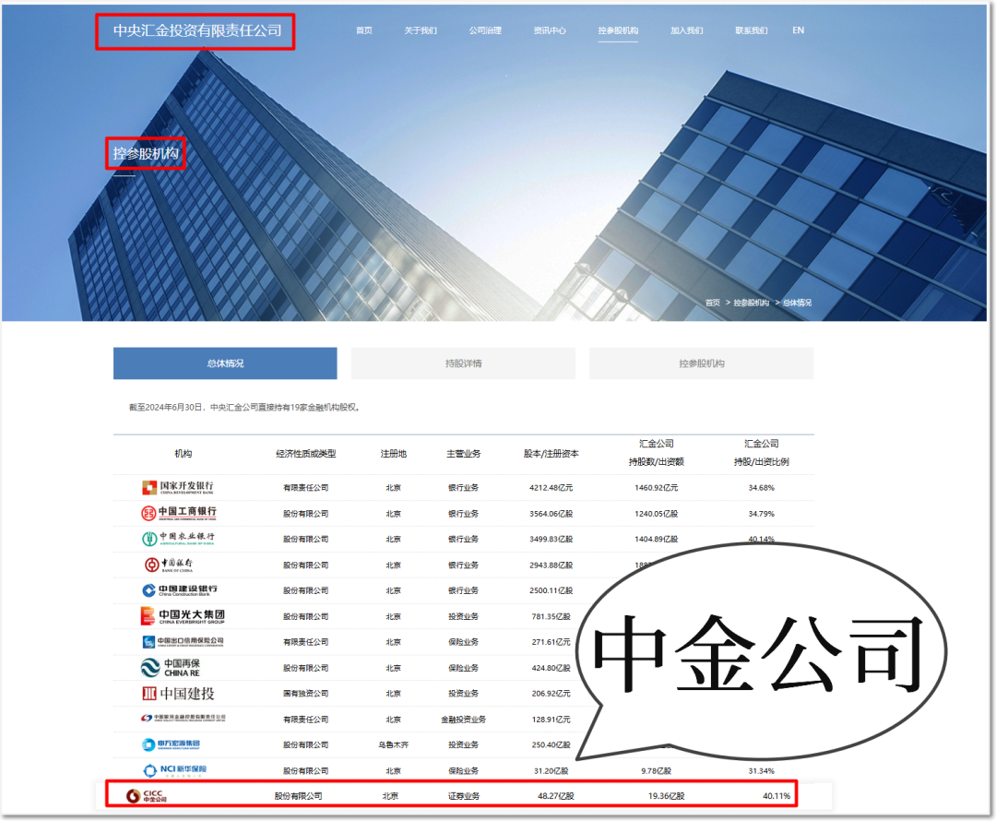The image size is (996, 821).
Task: Click the highlighted 总体情况 tab
Action: 224,363
